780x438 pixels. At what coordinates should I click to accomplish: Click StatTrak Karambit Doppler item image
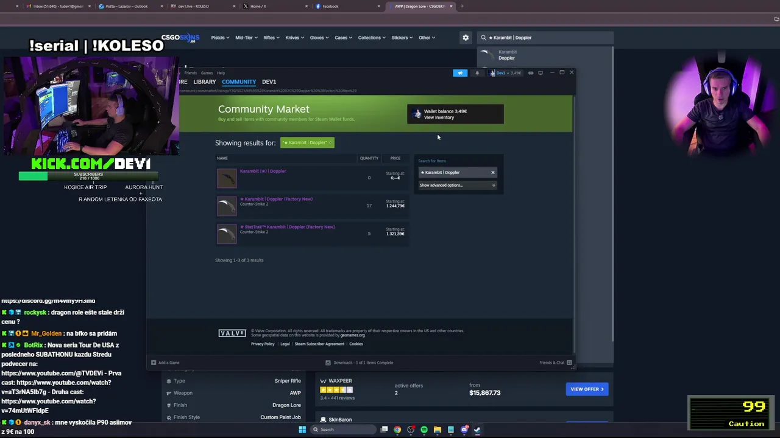227,234
